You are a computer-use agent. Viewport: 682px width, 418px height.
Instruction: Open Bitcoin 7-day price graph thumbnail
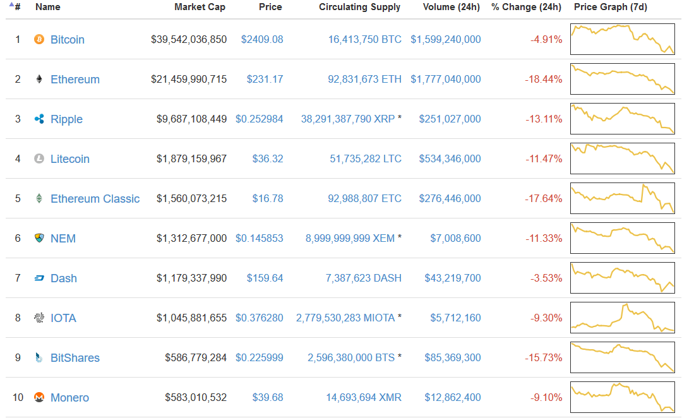pos(623,39)
